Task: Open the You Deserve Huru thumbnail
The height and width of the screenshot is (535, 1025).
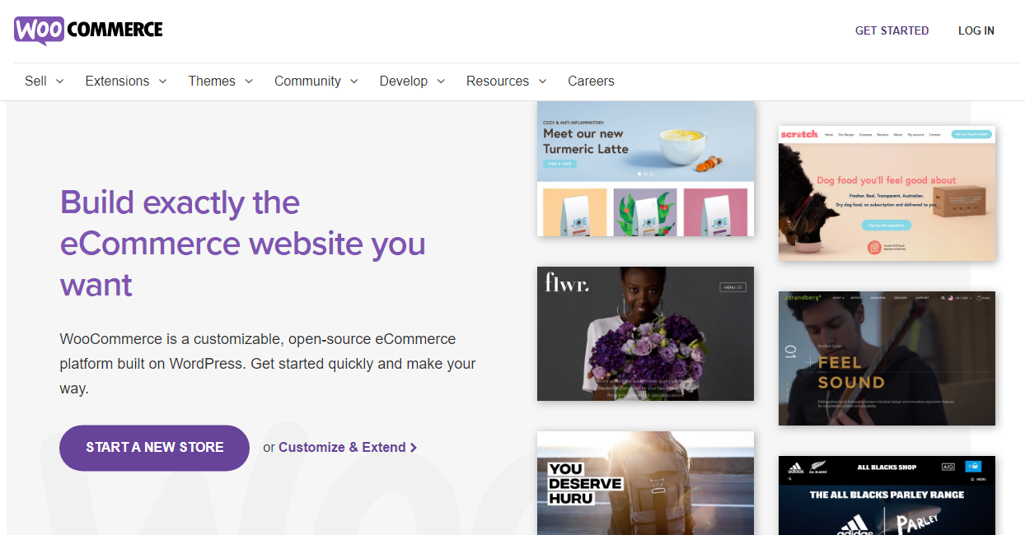Action: click(x=645, y=483)
